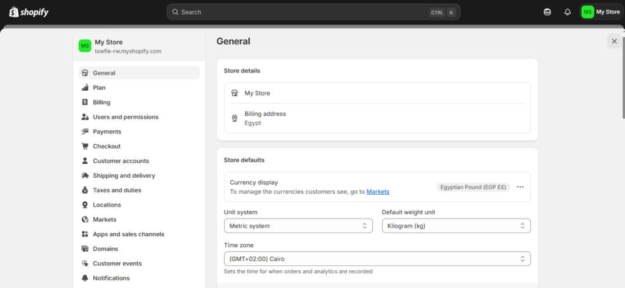
Task: Click the green MS avatar in top bar
Action: pos(588,12)
